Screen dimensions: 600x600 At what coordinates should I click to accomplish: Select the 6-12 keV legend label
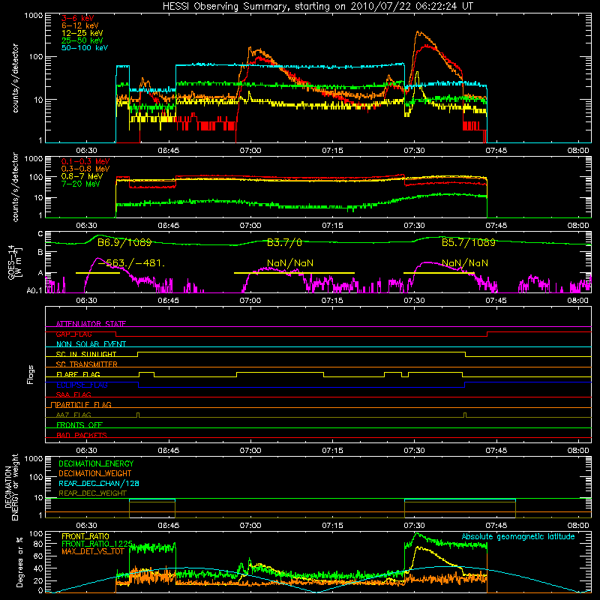[x=80, y=25]
